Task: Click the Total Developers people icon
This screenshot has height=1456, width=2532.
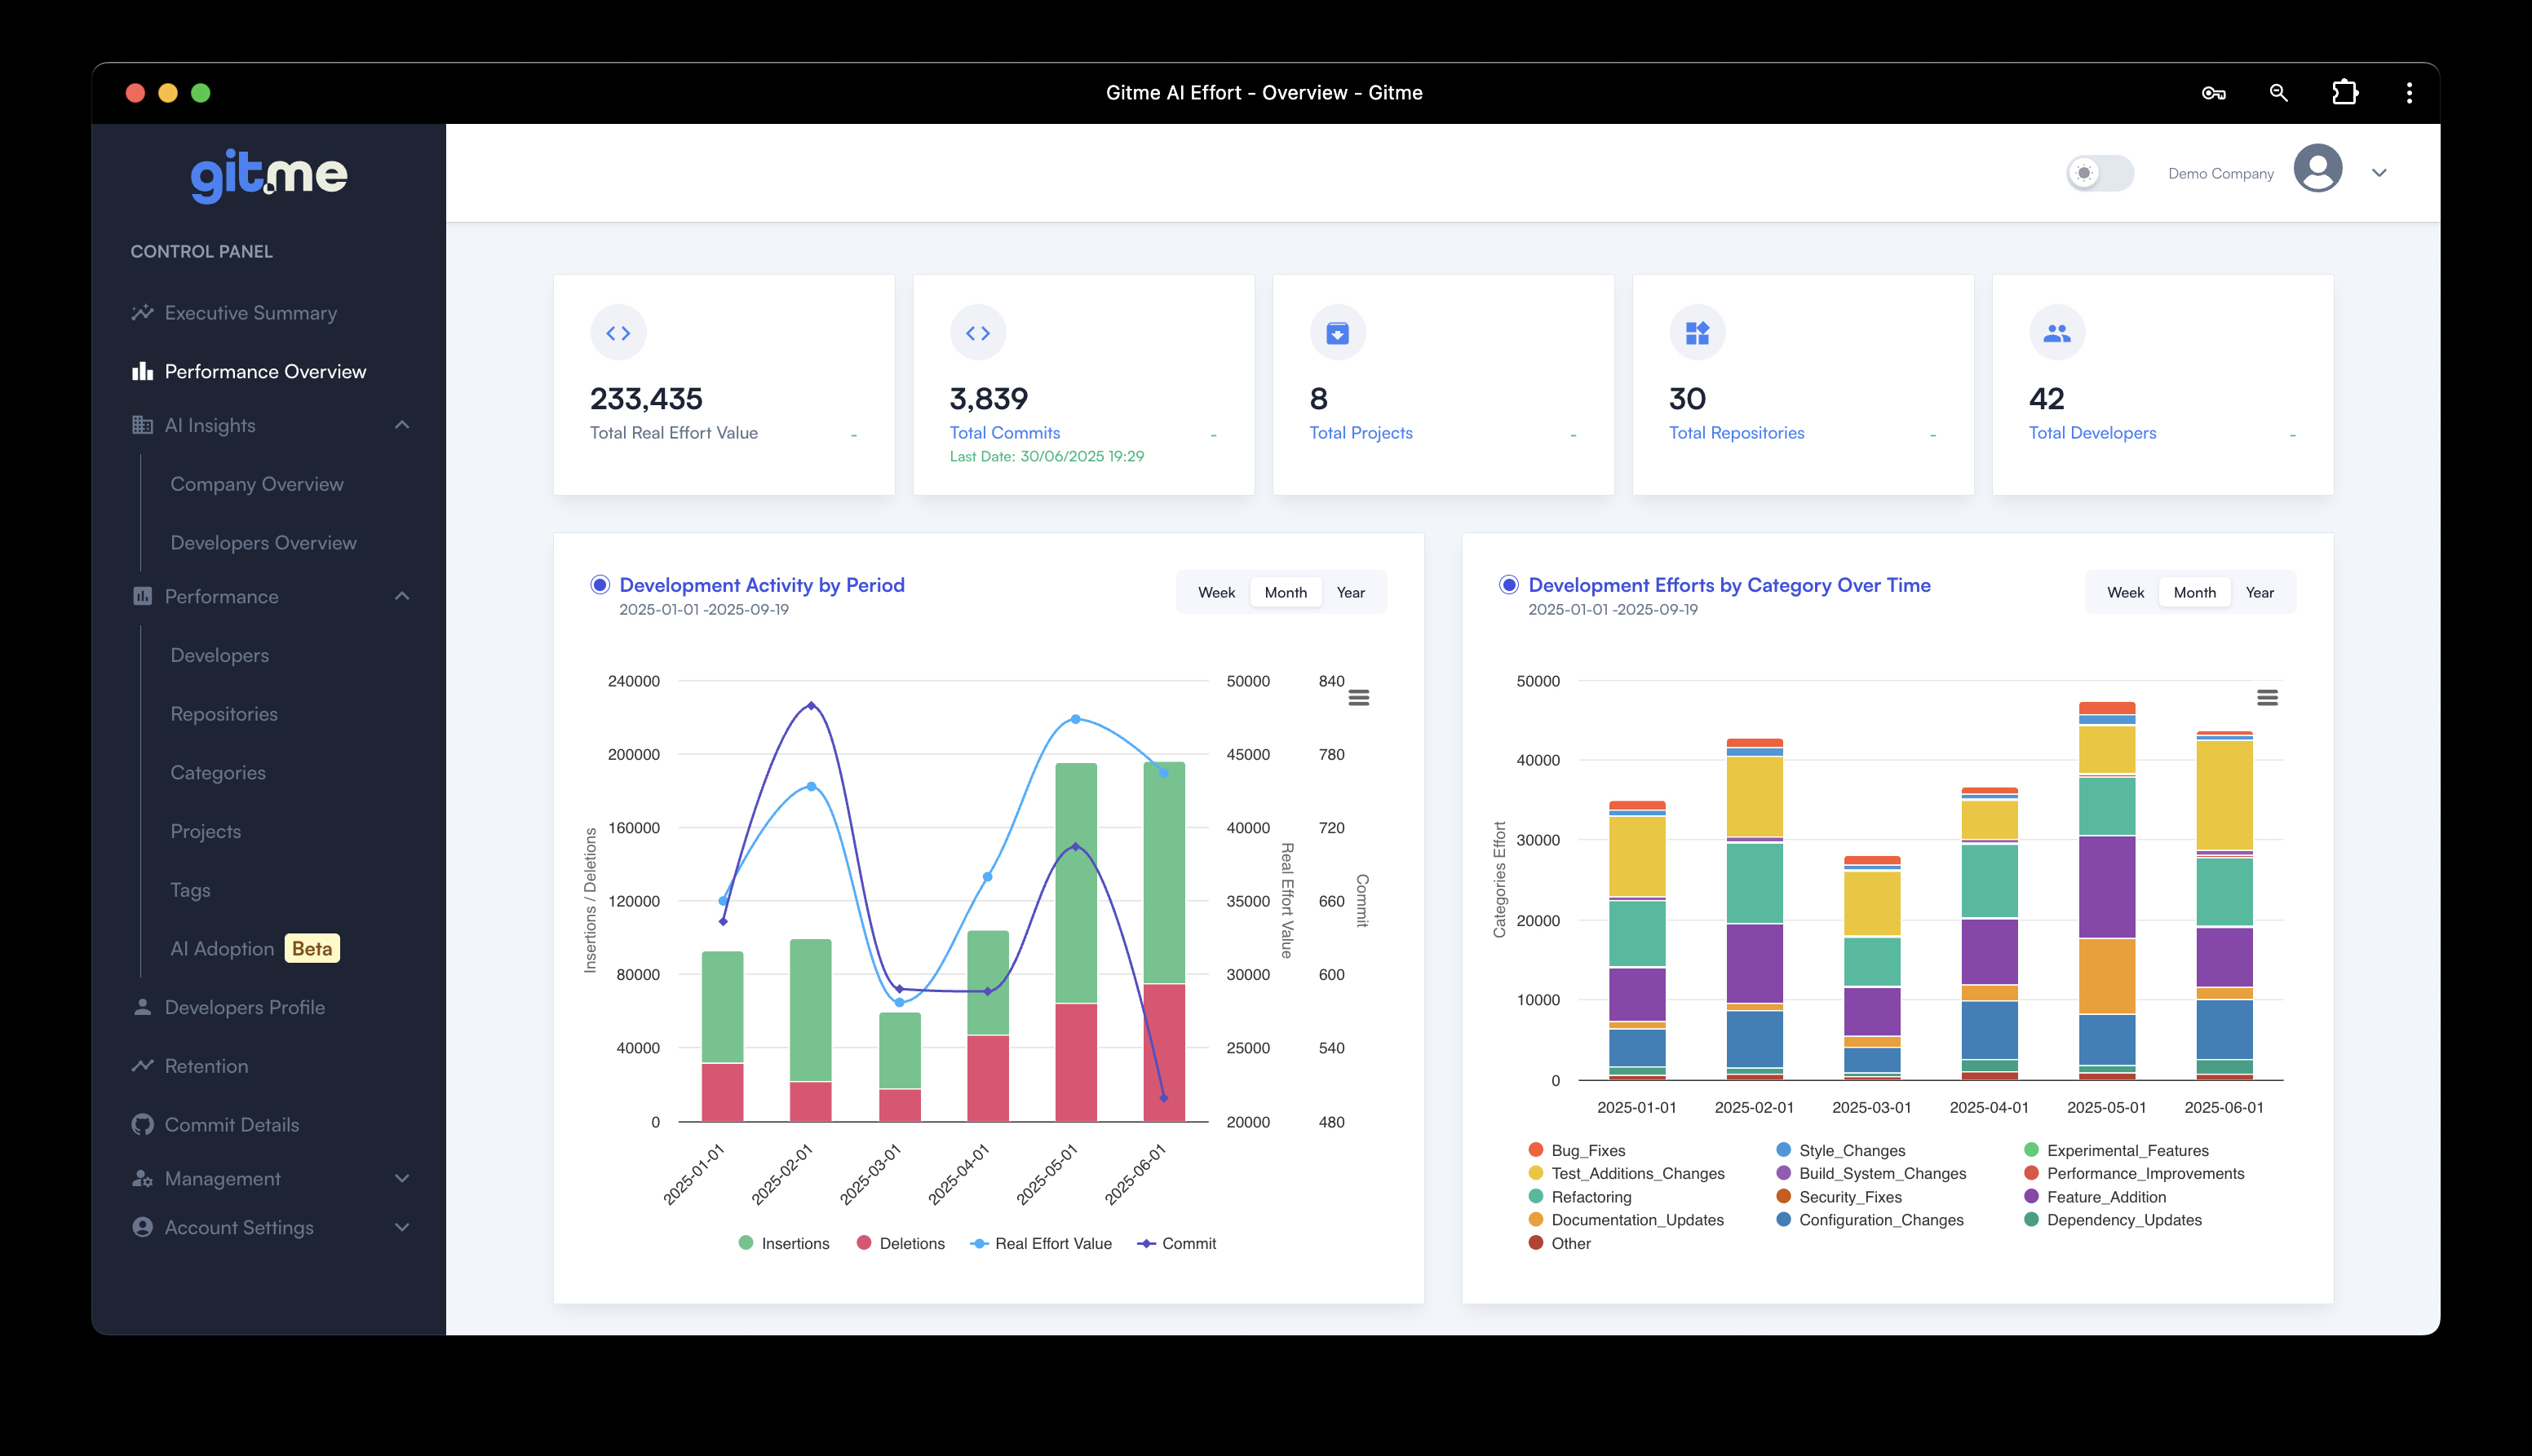Action: tap(2056, 332)
